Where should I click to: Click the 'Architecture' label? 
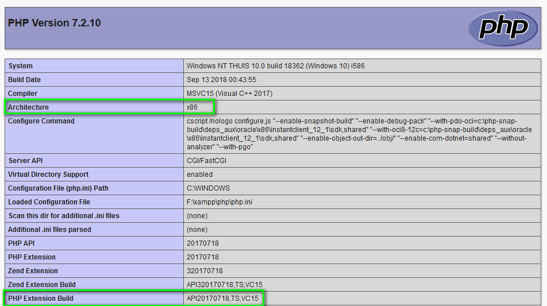[x=28, y=107]
